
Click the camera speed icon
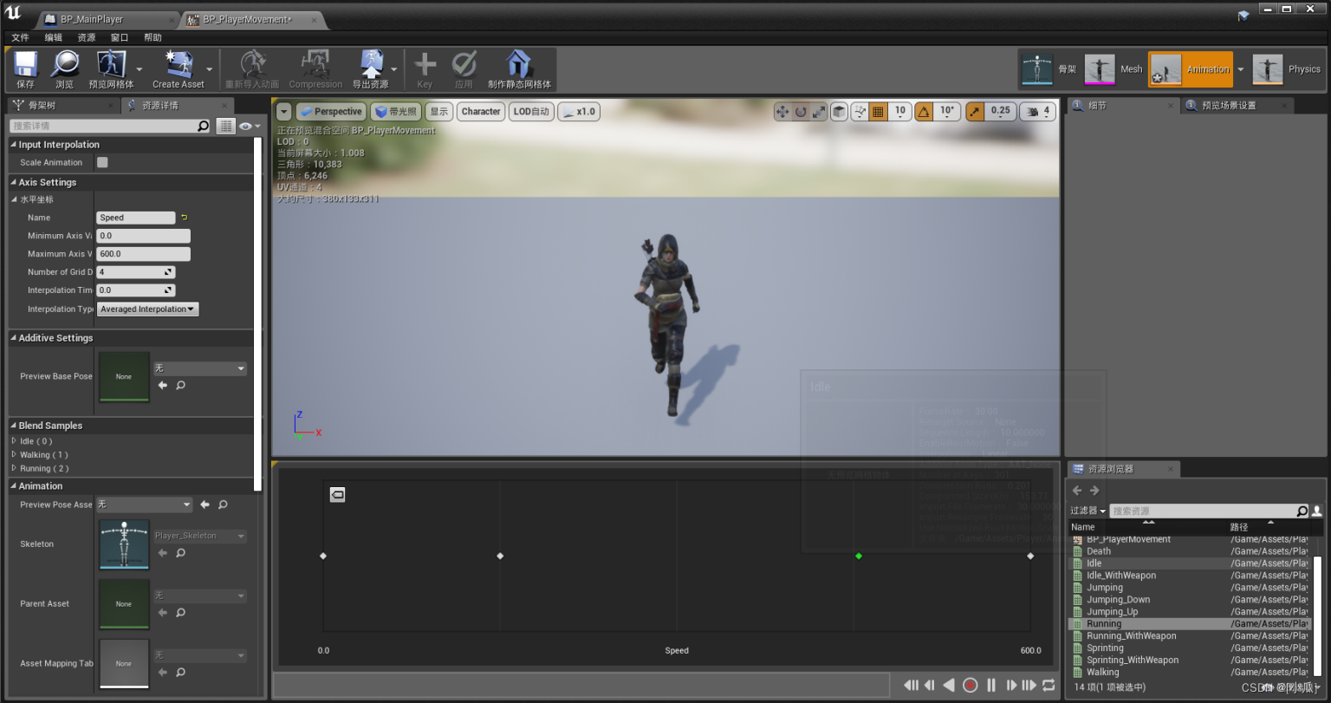(x=1032, y=111)
